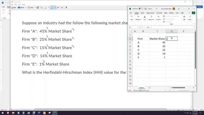The height and width of the screenshot is (115, 204).
Task: Open Snipping Tool Tools menu
Action: pyautogui.click(x=19, y=4)
